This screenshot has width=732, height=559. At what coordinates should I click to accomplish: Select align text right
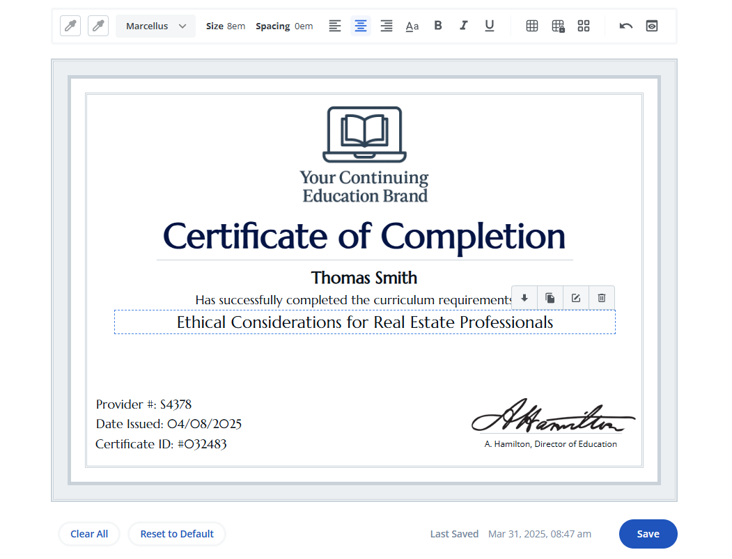(387, 26)
